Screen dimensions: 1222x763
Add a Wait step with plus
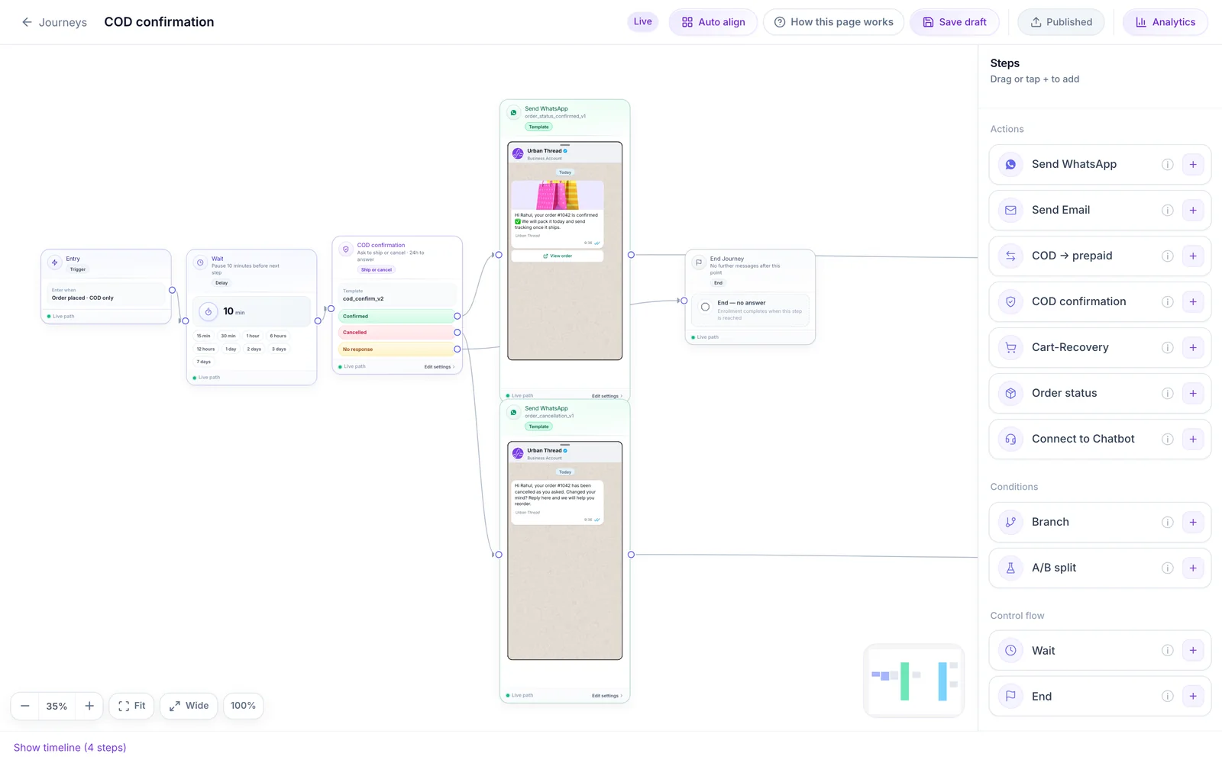pyautogui.click(x=1193, y=650)
